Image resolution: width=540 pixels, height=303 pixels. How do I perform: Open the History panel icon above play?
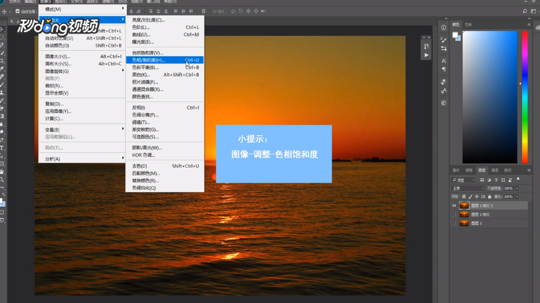426,46
